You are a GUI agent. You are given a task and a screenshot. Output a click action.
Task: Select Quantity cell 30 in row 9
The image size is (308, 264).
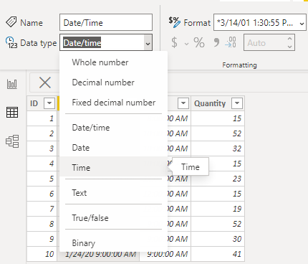click(x=218, y=239)
